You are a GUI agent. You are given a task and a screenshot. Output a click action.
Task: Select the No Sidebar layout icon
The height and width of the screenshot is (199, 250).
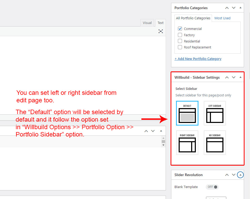pyautogui.click(x=215, y=143)
